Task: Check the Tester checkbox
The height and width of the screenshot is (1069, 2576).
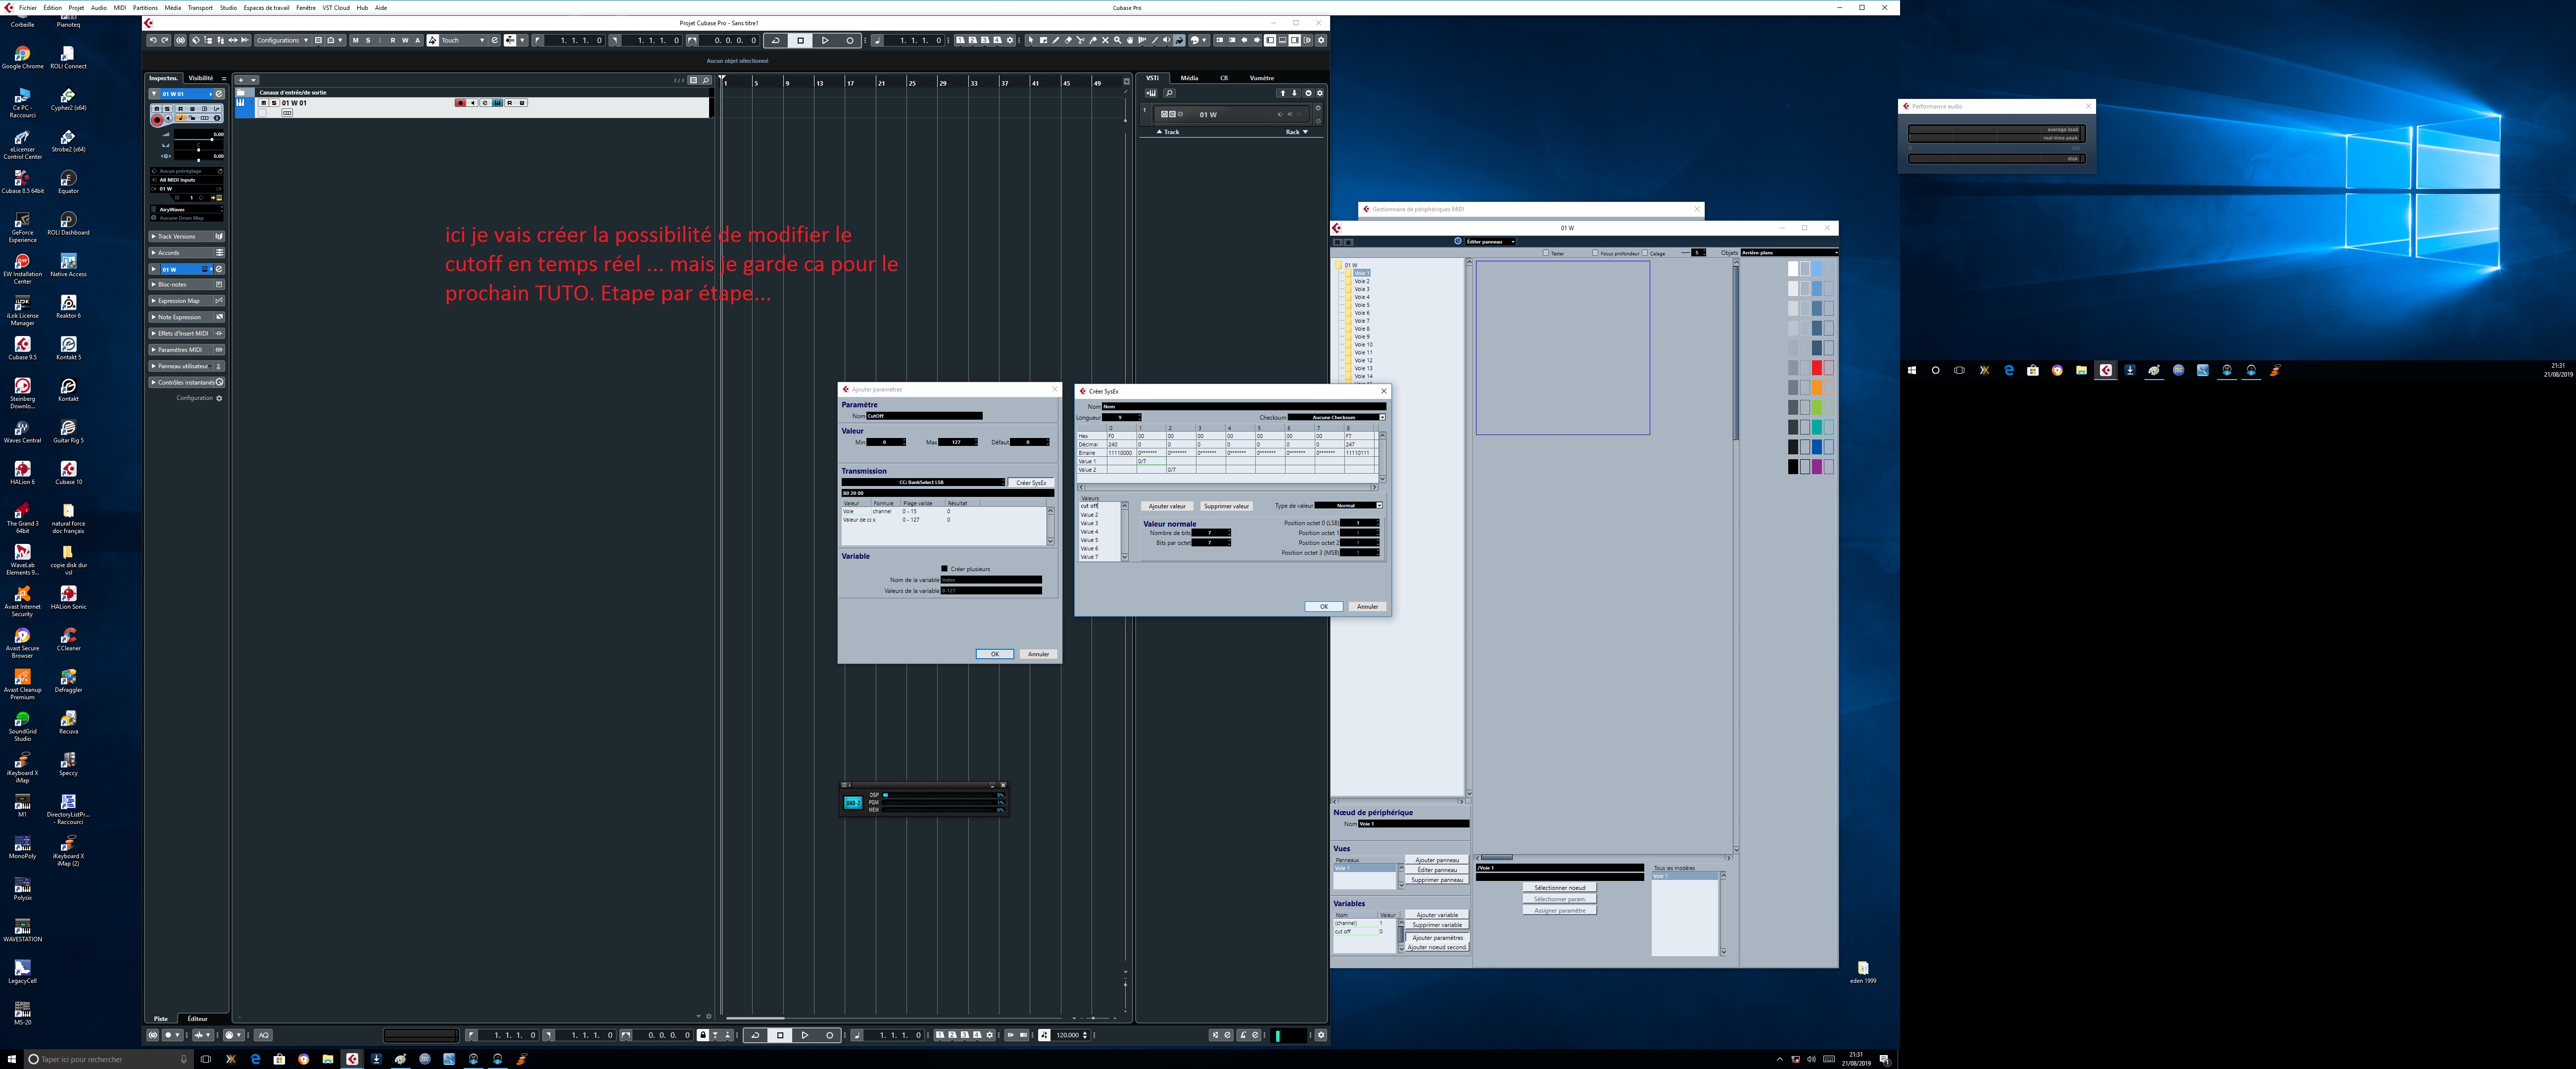Action: [x=1545, y=253]
